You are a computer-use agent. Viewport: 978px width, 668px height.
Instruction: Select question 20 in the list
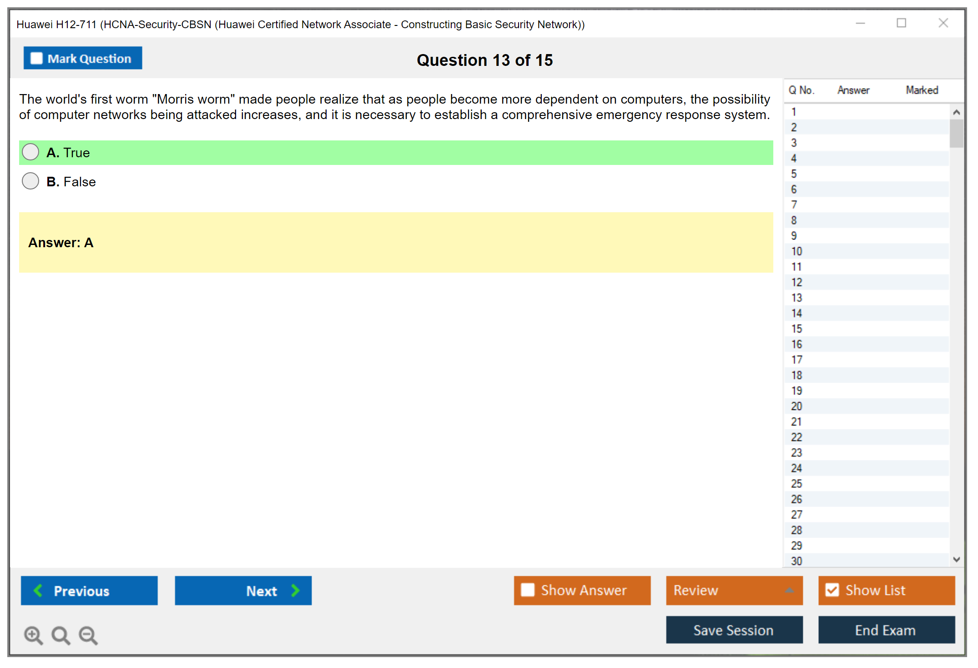click(x=797, y=406)
